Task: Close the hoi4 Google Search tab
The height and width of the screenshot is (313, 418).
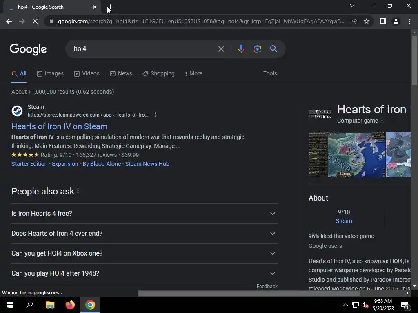Action: pyautogui.click(x=95, y=7)
